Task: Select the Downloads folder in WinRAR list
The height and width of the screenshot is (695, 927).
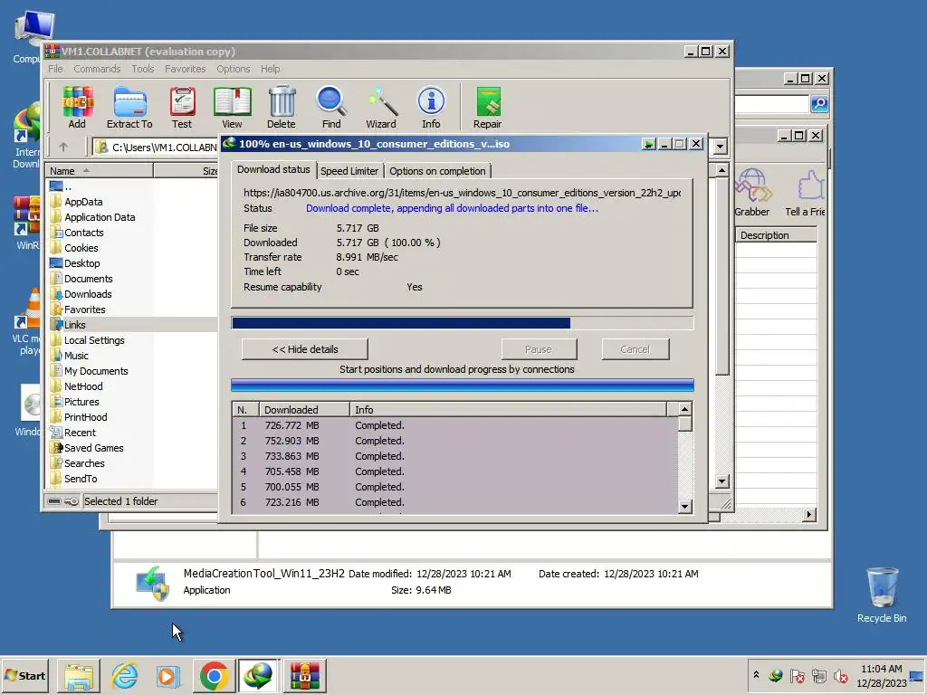Action: pos(88,294)
